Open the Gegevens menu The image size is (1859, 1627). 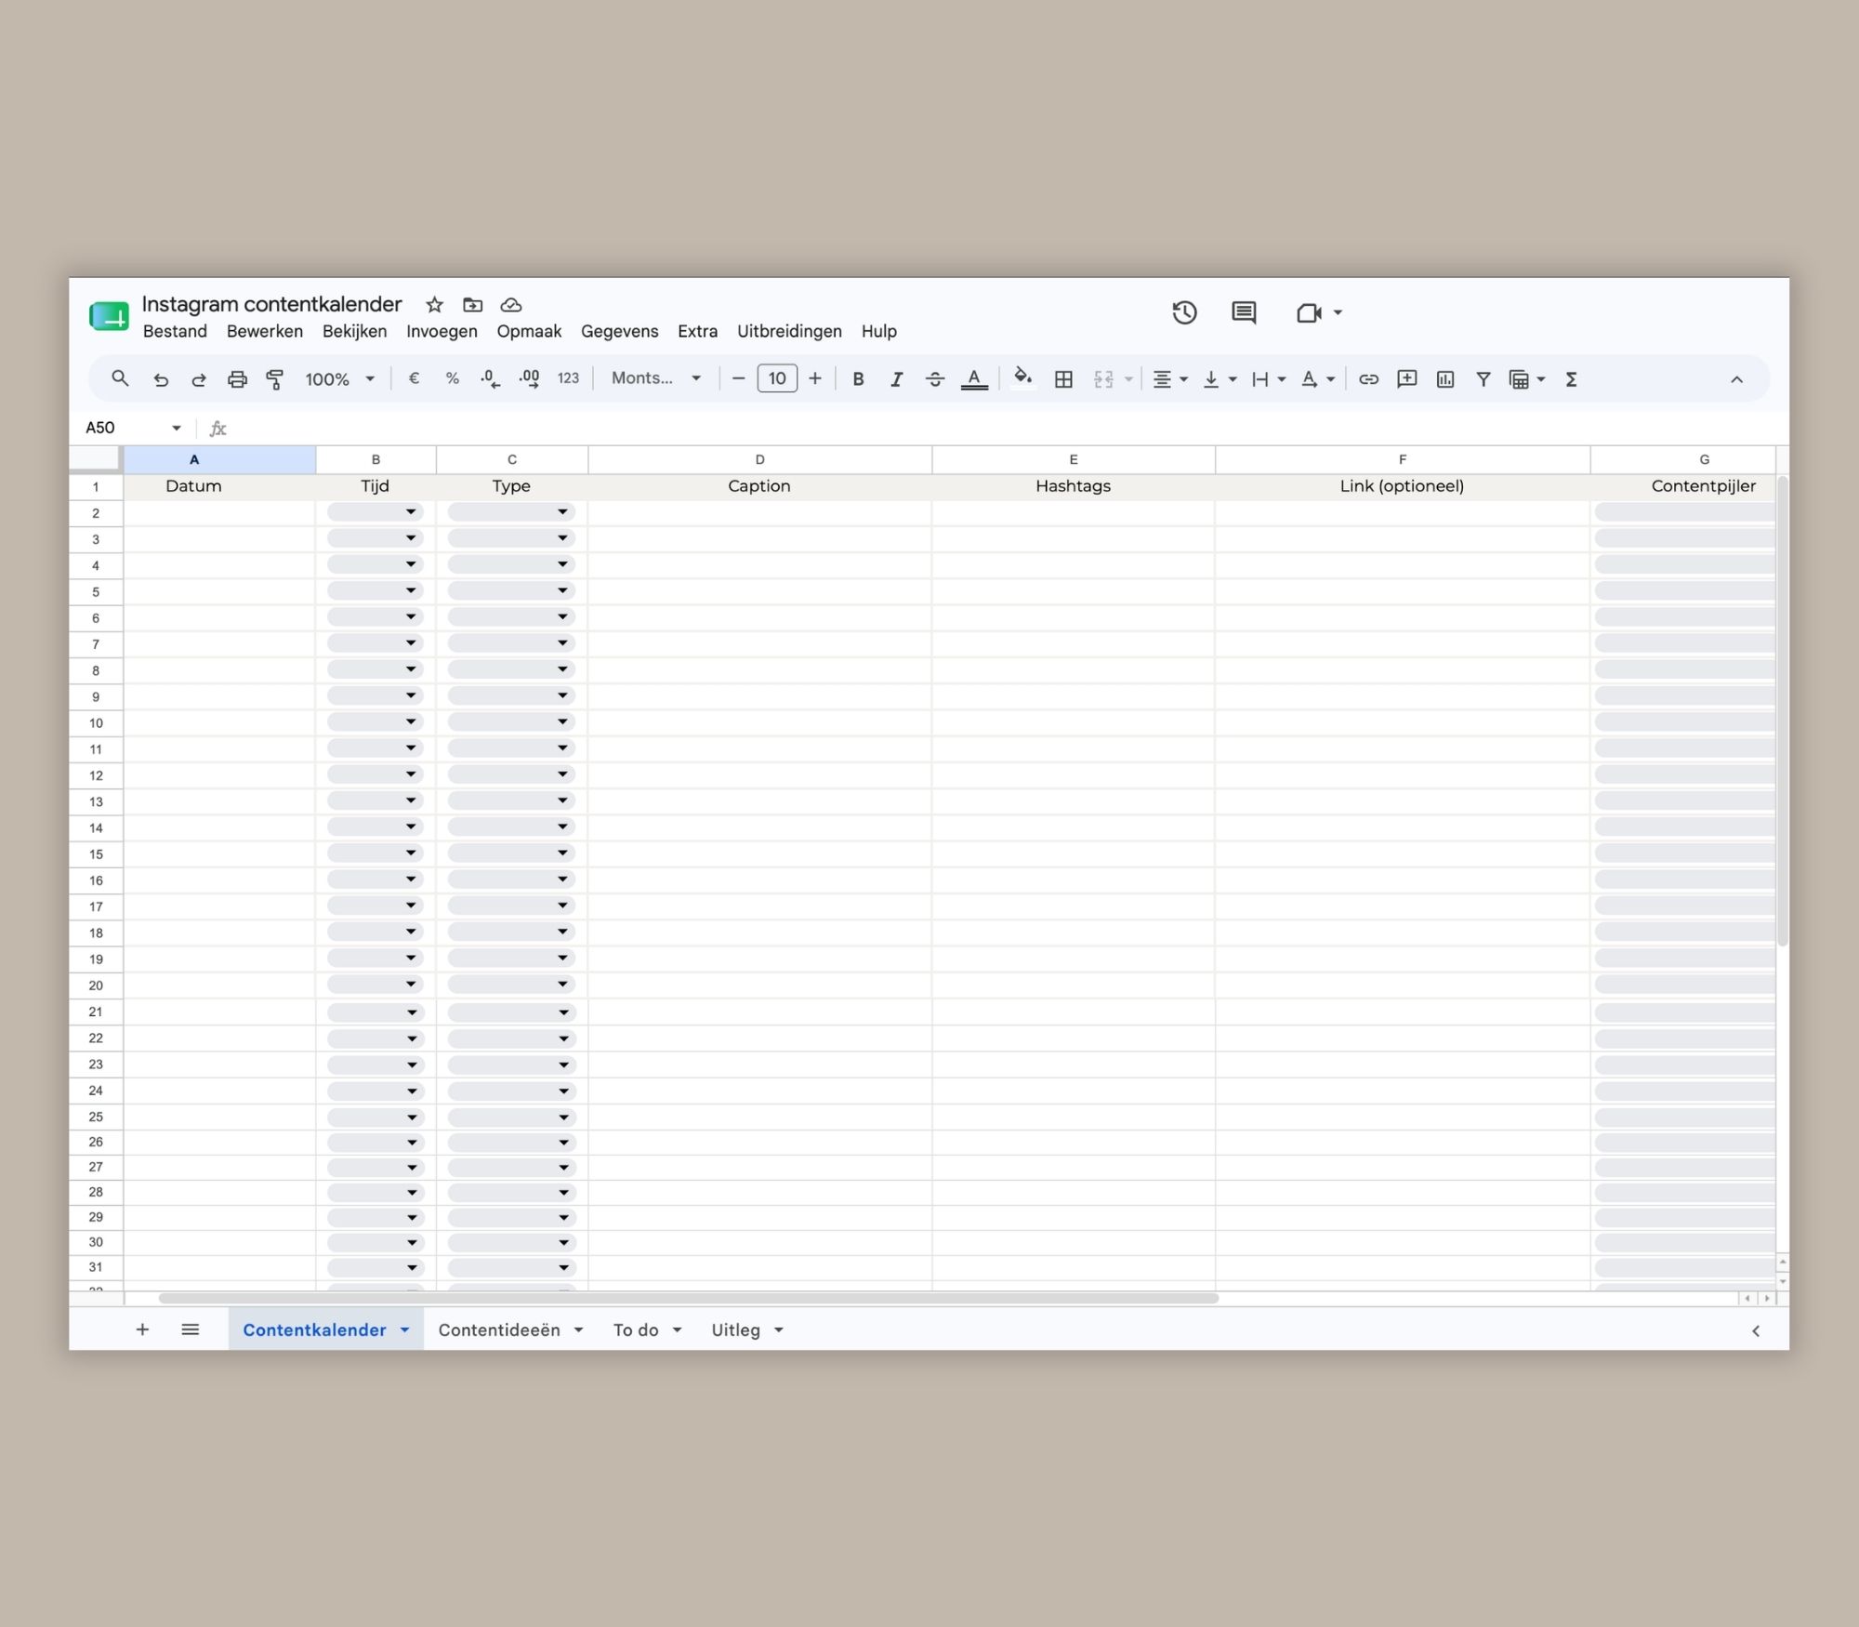[619, 331]
